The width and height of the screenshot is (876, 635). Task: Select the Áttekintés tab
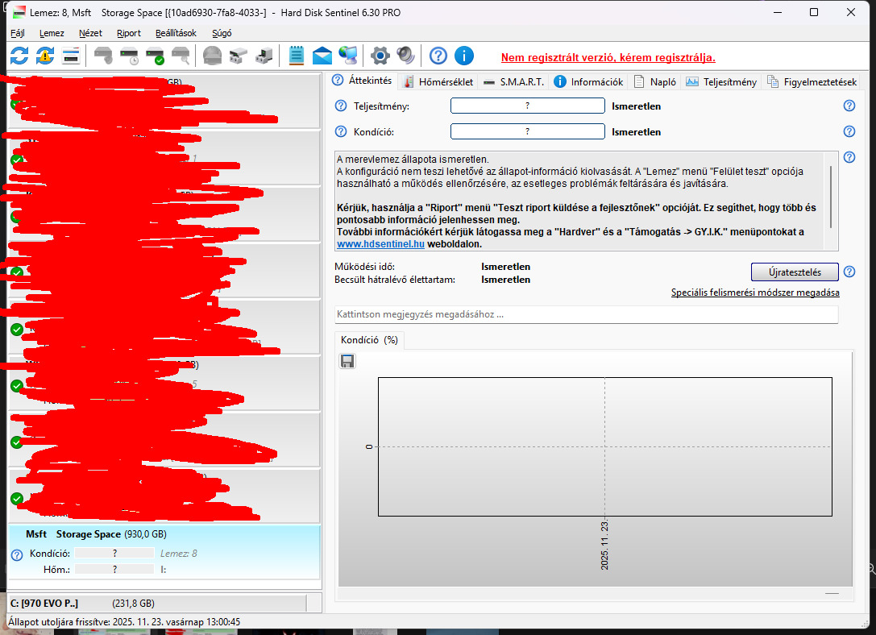pos(363,81)
